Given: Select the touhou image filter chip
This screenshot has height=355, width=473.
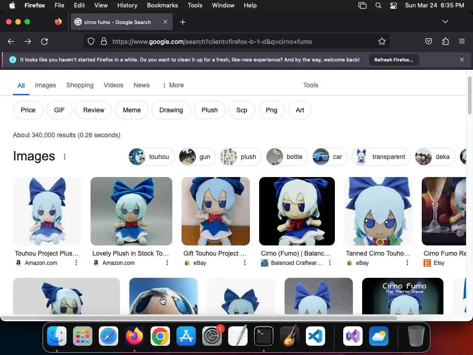Looking at the screenshot, I should (151, 157).
